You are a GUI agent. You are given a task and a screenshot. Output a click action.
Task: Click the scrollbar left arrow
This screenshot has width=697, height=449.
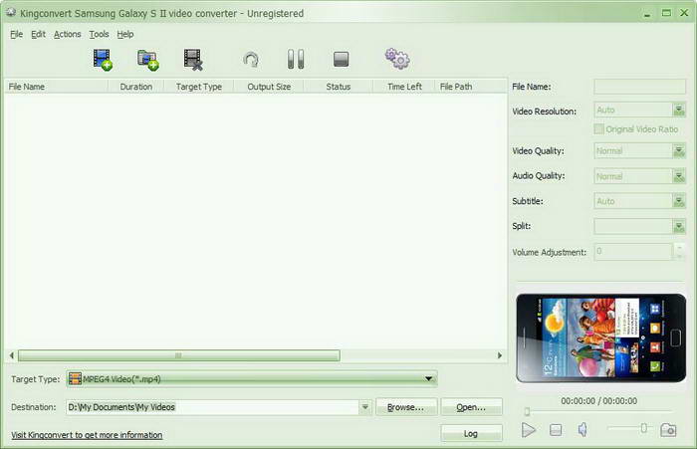12,355
